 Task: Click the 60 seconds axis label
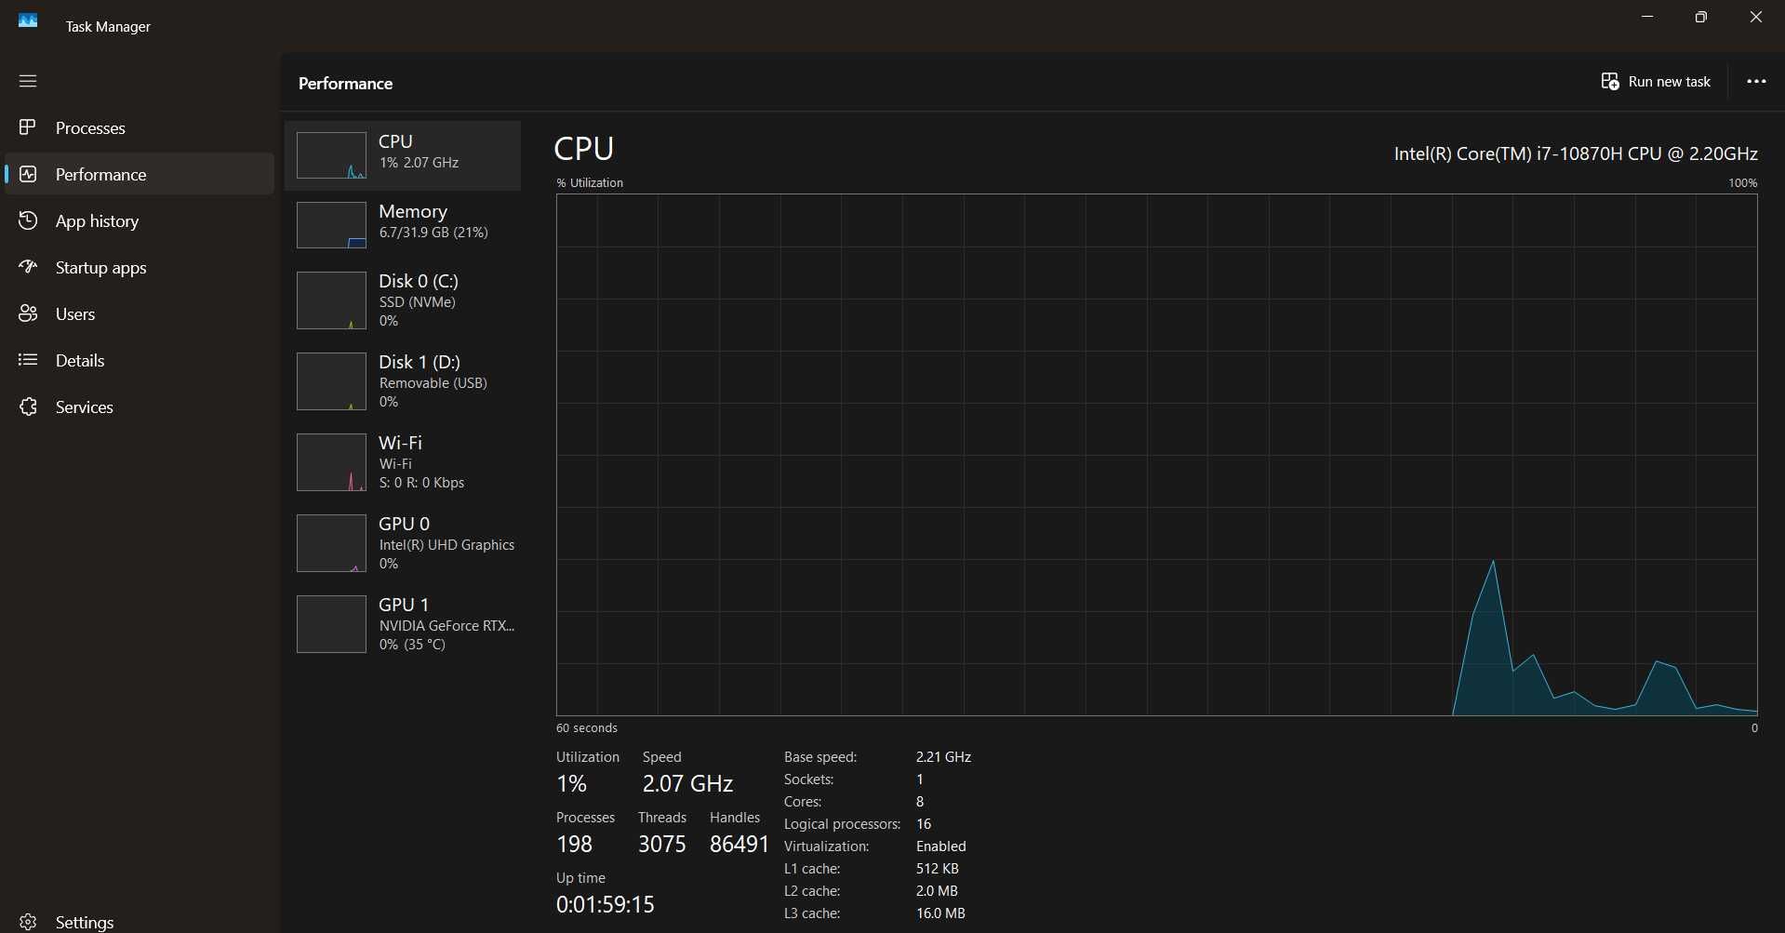(x=587, y=727)
